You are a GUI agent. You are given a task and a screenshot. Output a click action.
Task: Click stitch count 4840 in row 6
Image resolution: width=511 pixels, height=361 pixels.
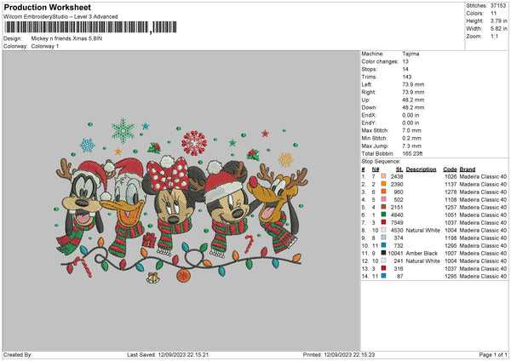pyautogui.click(x=397, y=215)
